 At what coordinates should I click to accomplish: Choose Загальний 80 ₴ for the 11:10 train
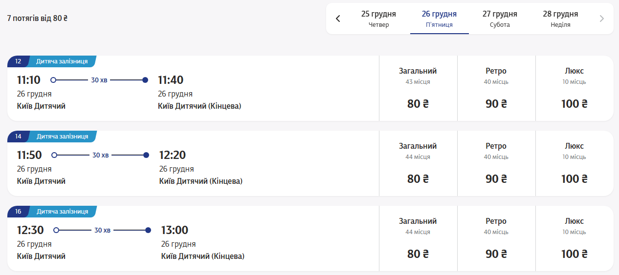coord(418,88)
